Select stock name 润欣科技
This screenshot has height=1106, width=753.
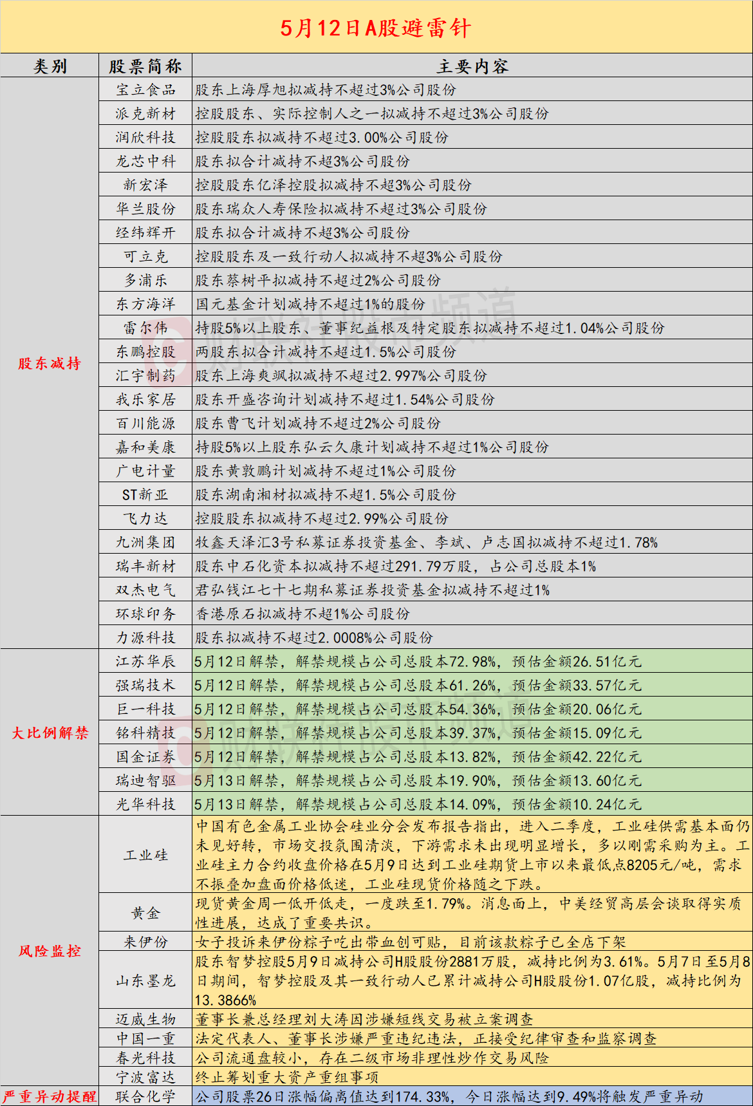pyautogui.click(x=145, y=137)
